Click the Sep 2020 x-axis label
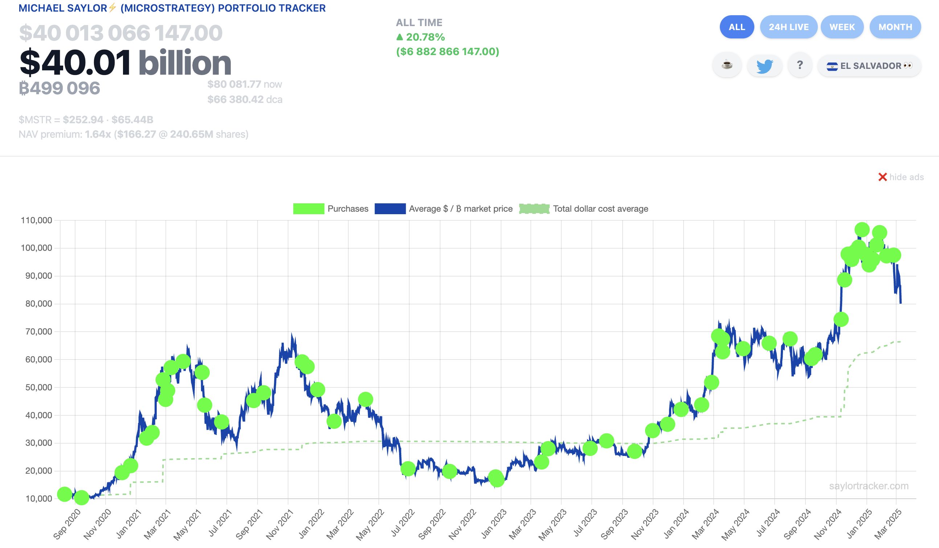Image resolution: width=939 pixels, height=548 pixels. pos(67,524)
